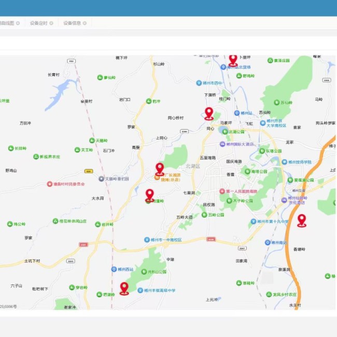This screenshot has height=337, width=337.
Task: Click the red marker near 同心
Action: click(209, 114)
